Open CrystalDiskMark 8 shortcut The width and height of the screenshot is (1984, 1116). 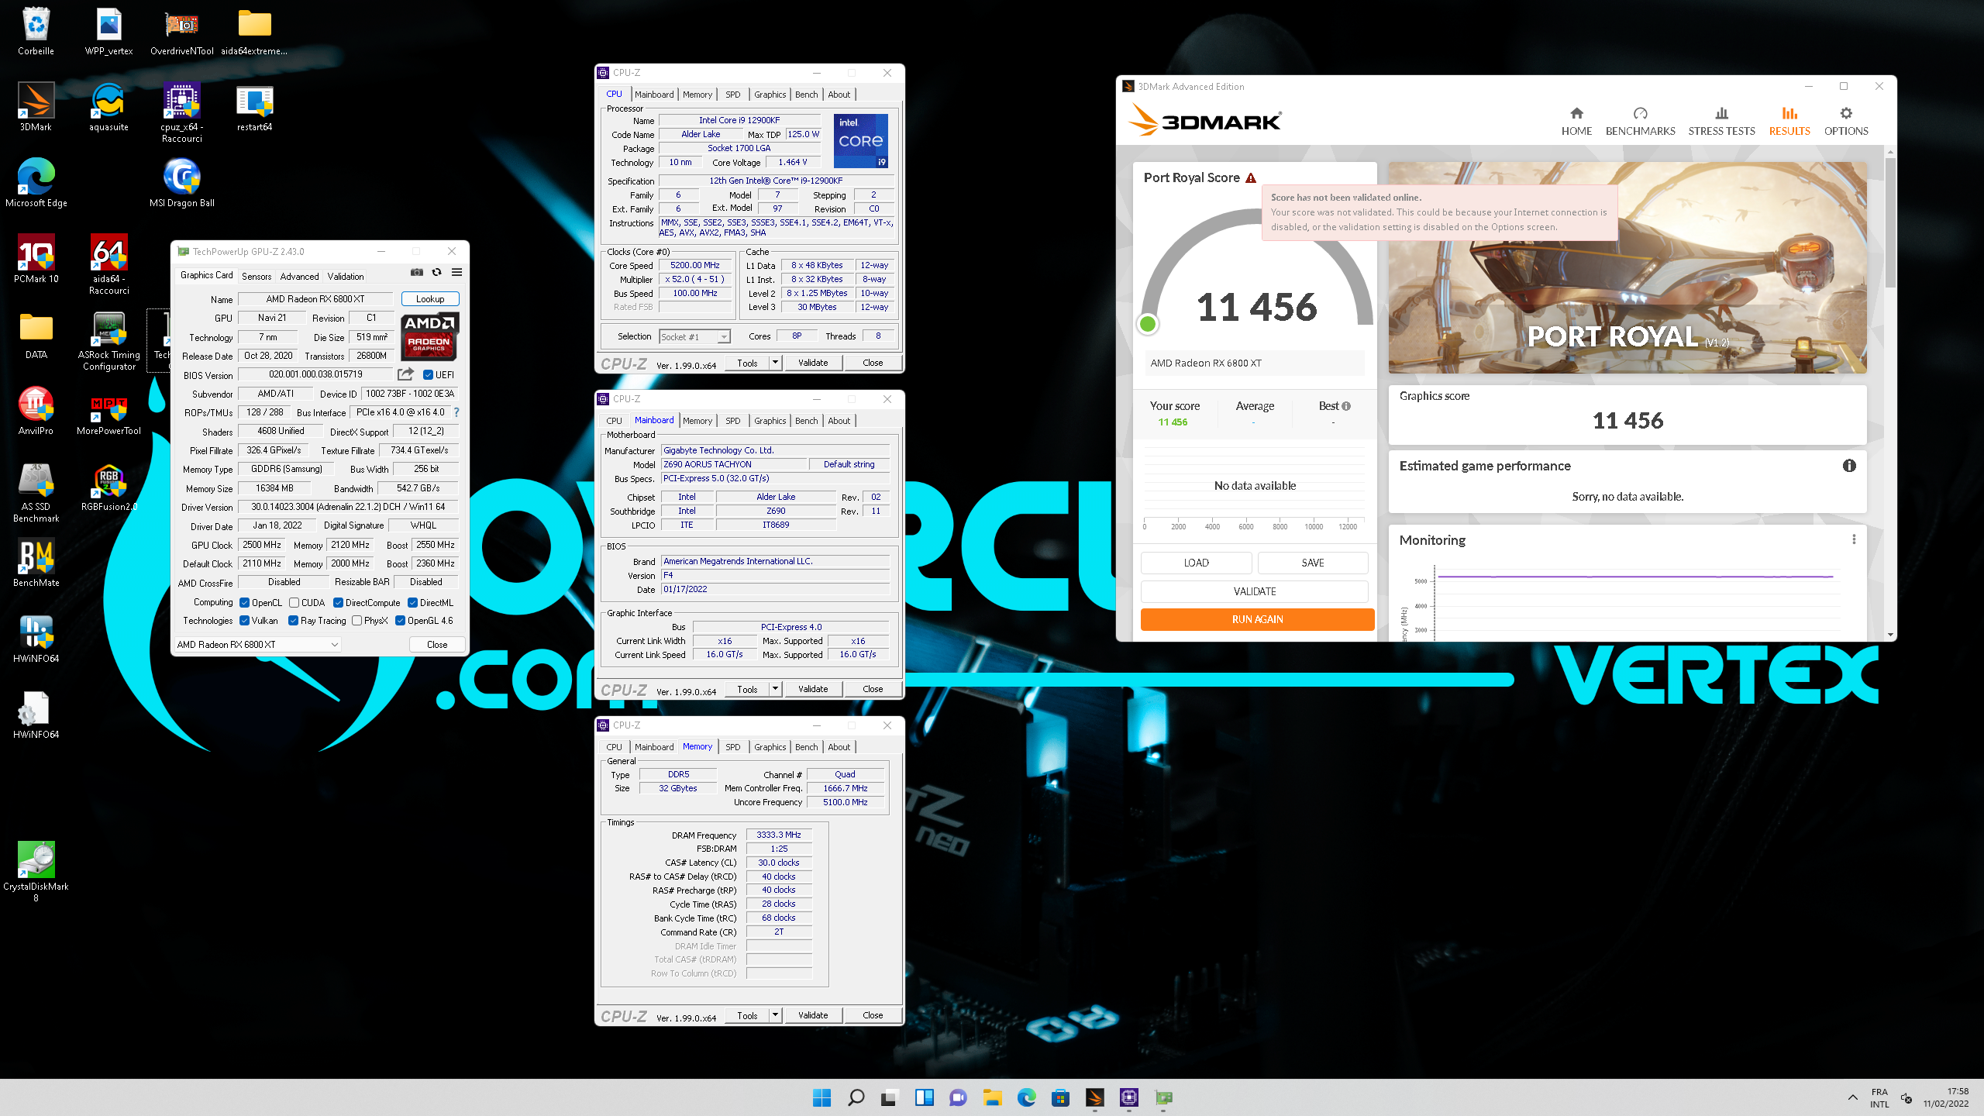tap(36, 871)
